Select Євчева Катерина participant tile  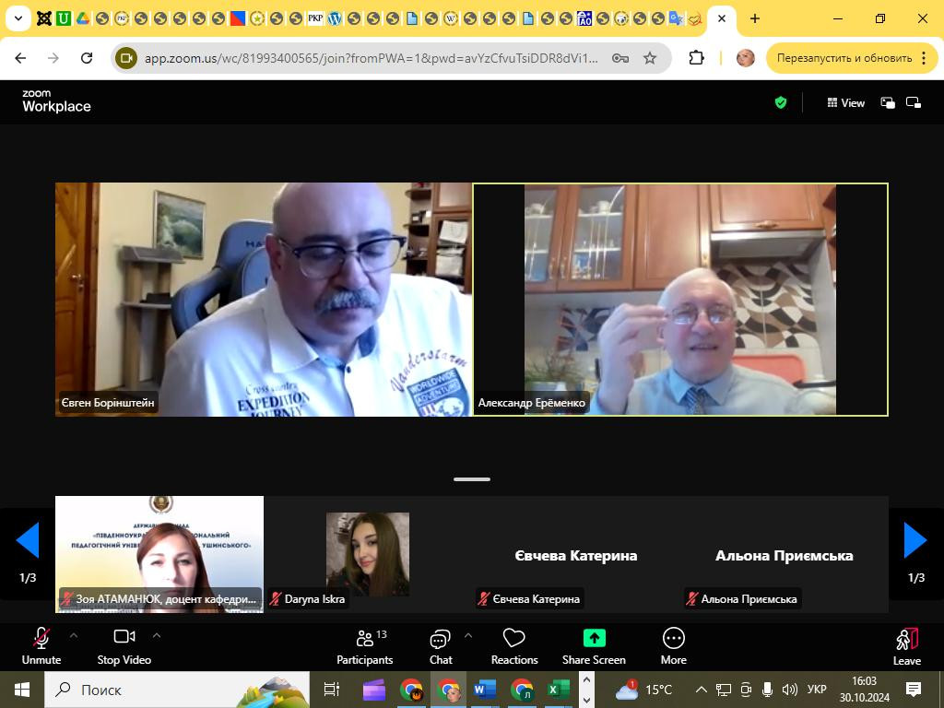576,554
